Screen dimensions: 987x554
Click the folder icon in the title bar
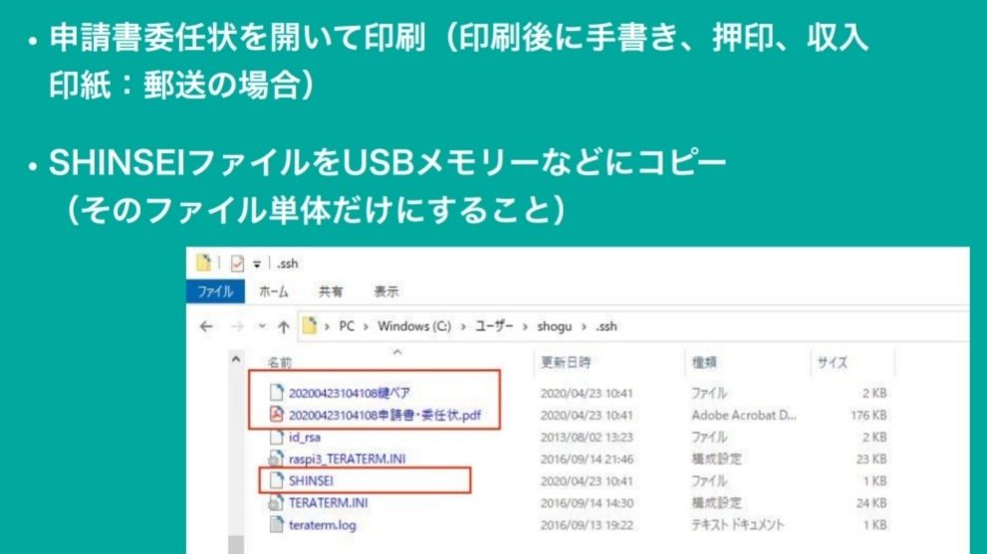coord(204,264)
